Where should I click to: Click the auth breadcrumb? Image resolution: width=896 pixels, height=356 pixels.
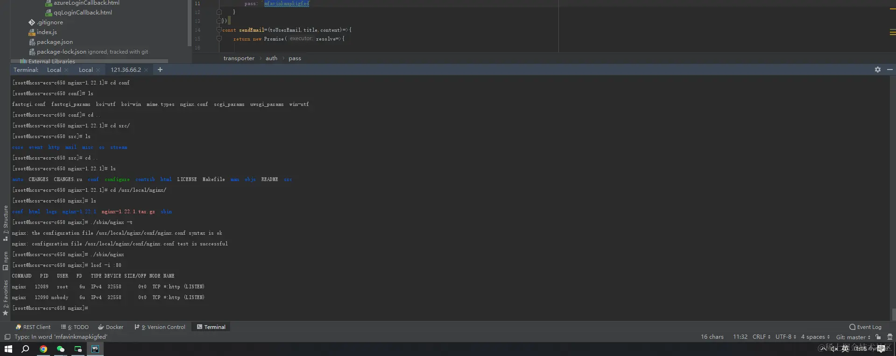(x=271, y=58)
